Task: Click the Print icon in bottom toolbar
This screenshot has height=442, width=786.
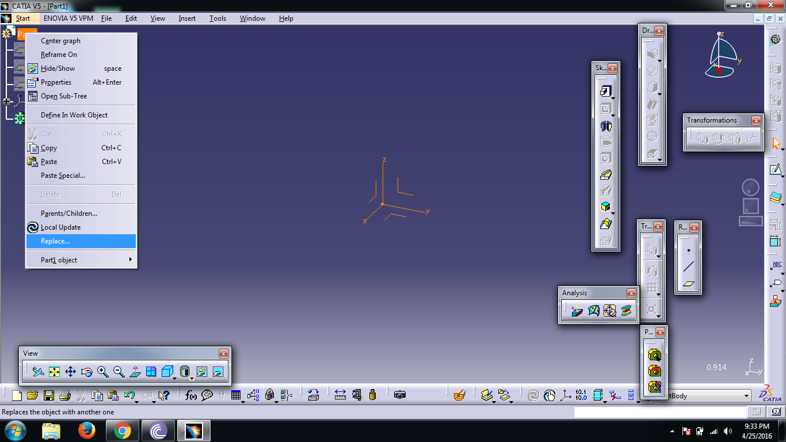Action: pyautogui.click(x=65, y=395)
